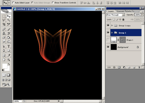Select the Pen tool
Screen dimensions: 145x103
[x=4, y=50]
